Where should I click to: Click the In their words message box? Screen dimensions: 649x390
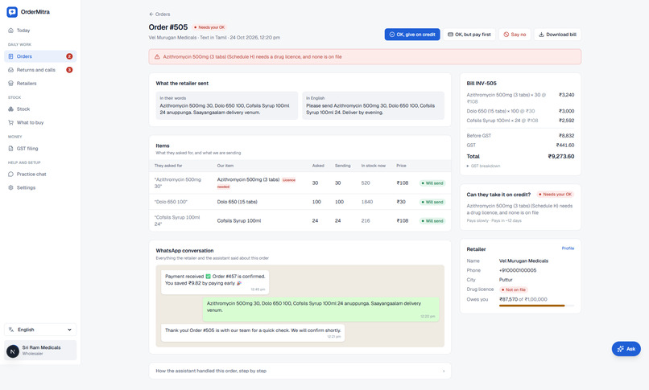pos(227,106)
